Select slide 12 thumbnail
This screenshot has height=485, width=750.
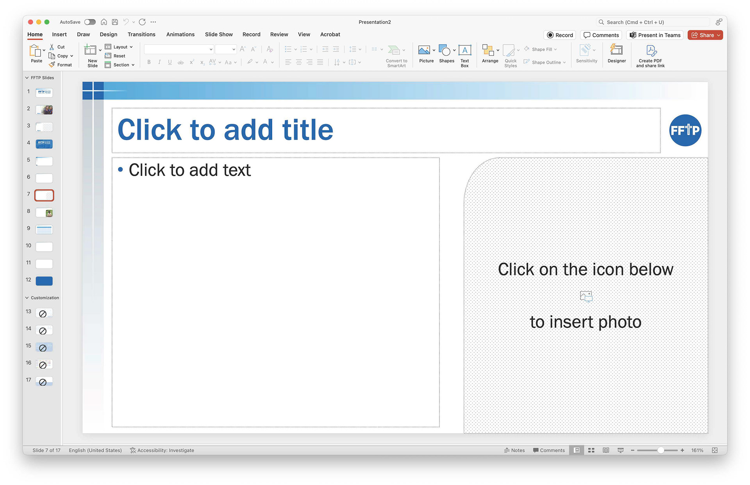pos(44,281)
